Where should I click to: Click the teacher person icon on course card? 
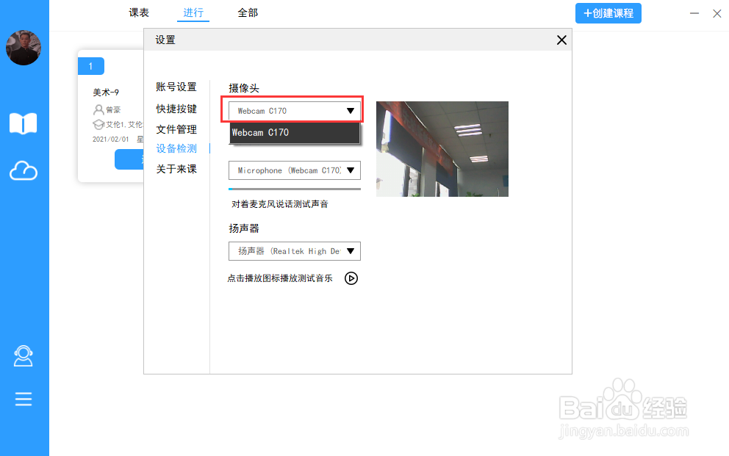tap(98, 109)
